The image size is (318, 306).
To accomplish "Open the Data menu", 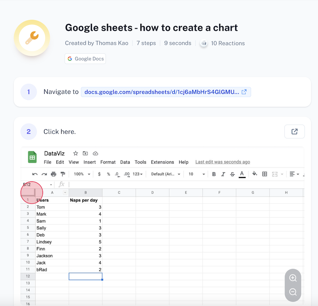I will point(125,162).
